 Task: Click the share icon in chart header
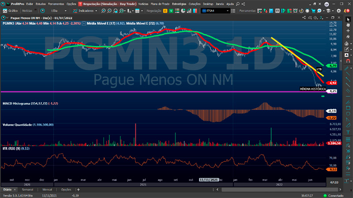(x=304, y=18)
